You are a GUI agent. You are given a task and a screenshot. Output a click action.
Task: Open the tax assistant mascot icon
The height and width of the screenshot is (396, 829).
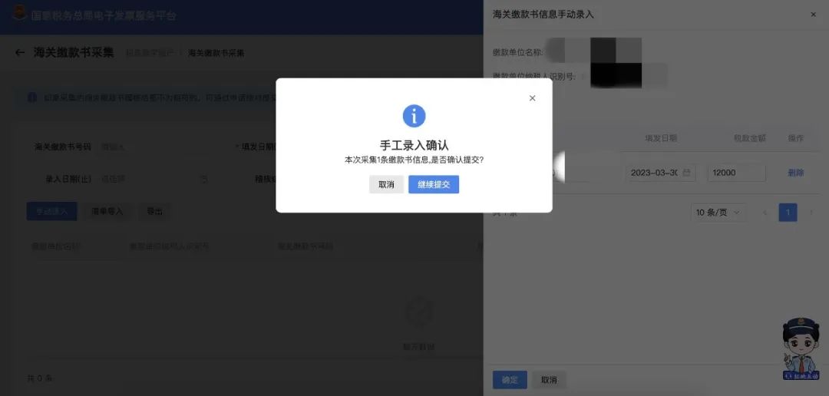801,349
